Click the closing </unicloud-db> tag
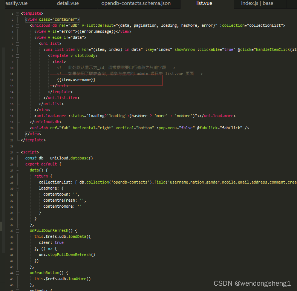Screen dimensions: 297x291 46,122
